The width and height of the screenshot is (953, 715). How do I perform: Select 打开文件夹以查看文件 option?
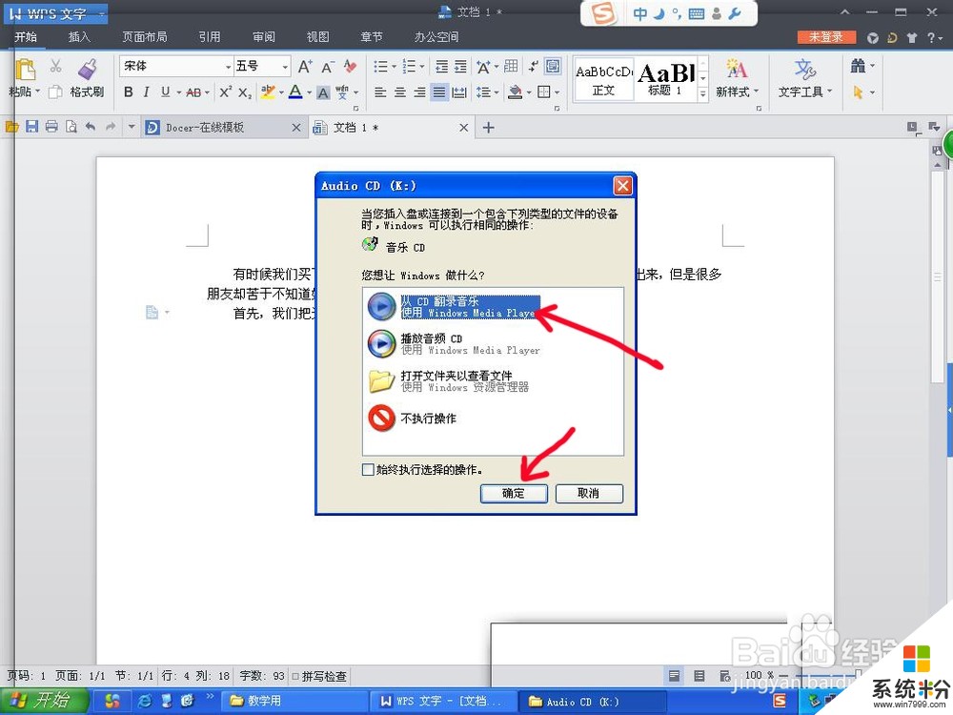[x=449, y=381]
